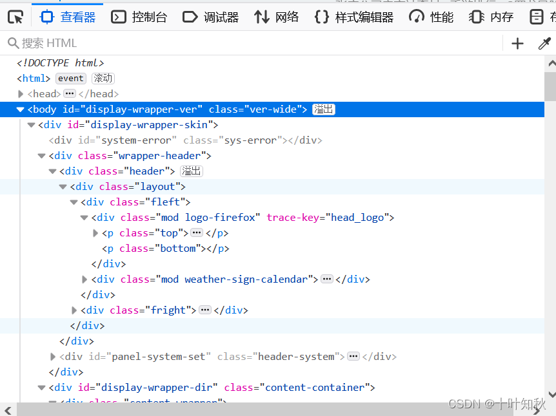Click the 搜索 HTML search field

[252, 43]
